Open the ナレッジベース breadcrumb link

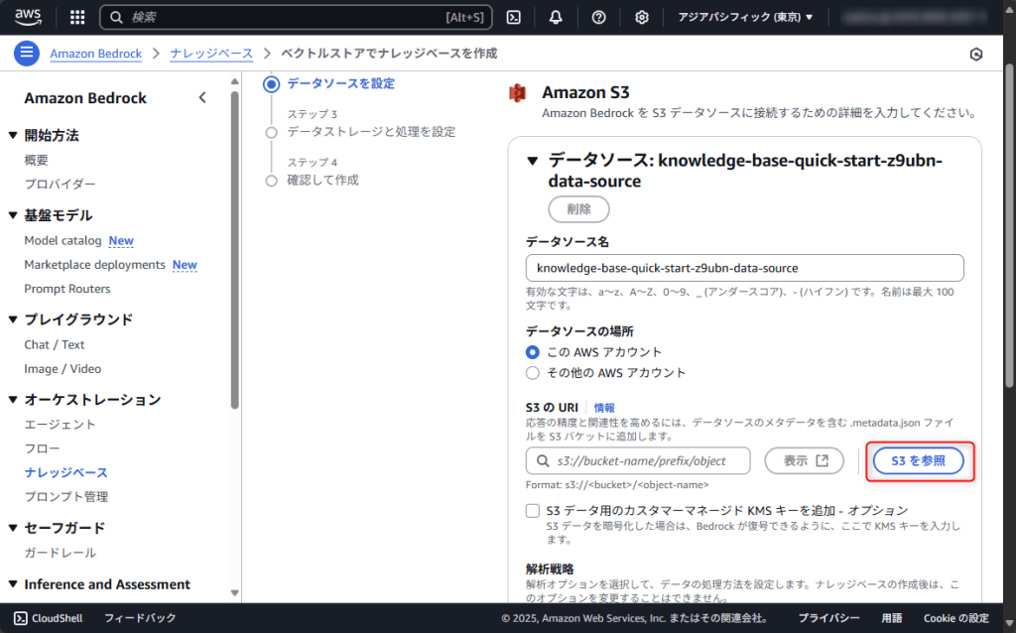[211, 54]
